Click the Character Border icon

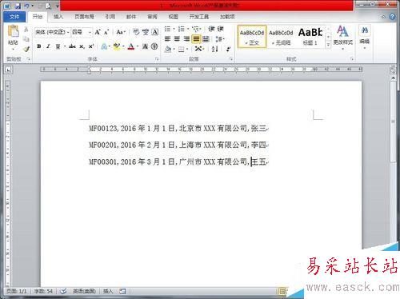pyautogui.click(x=154, y=32)
